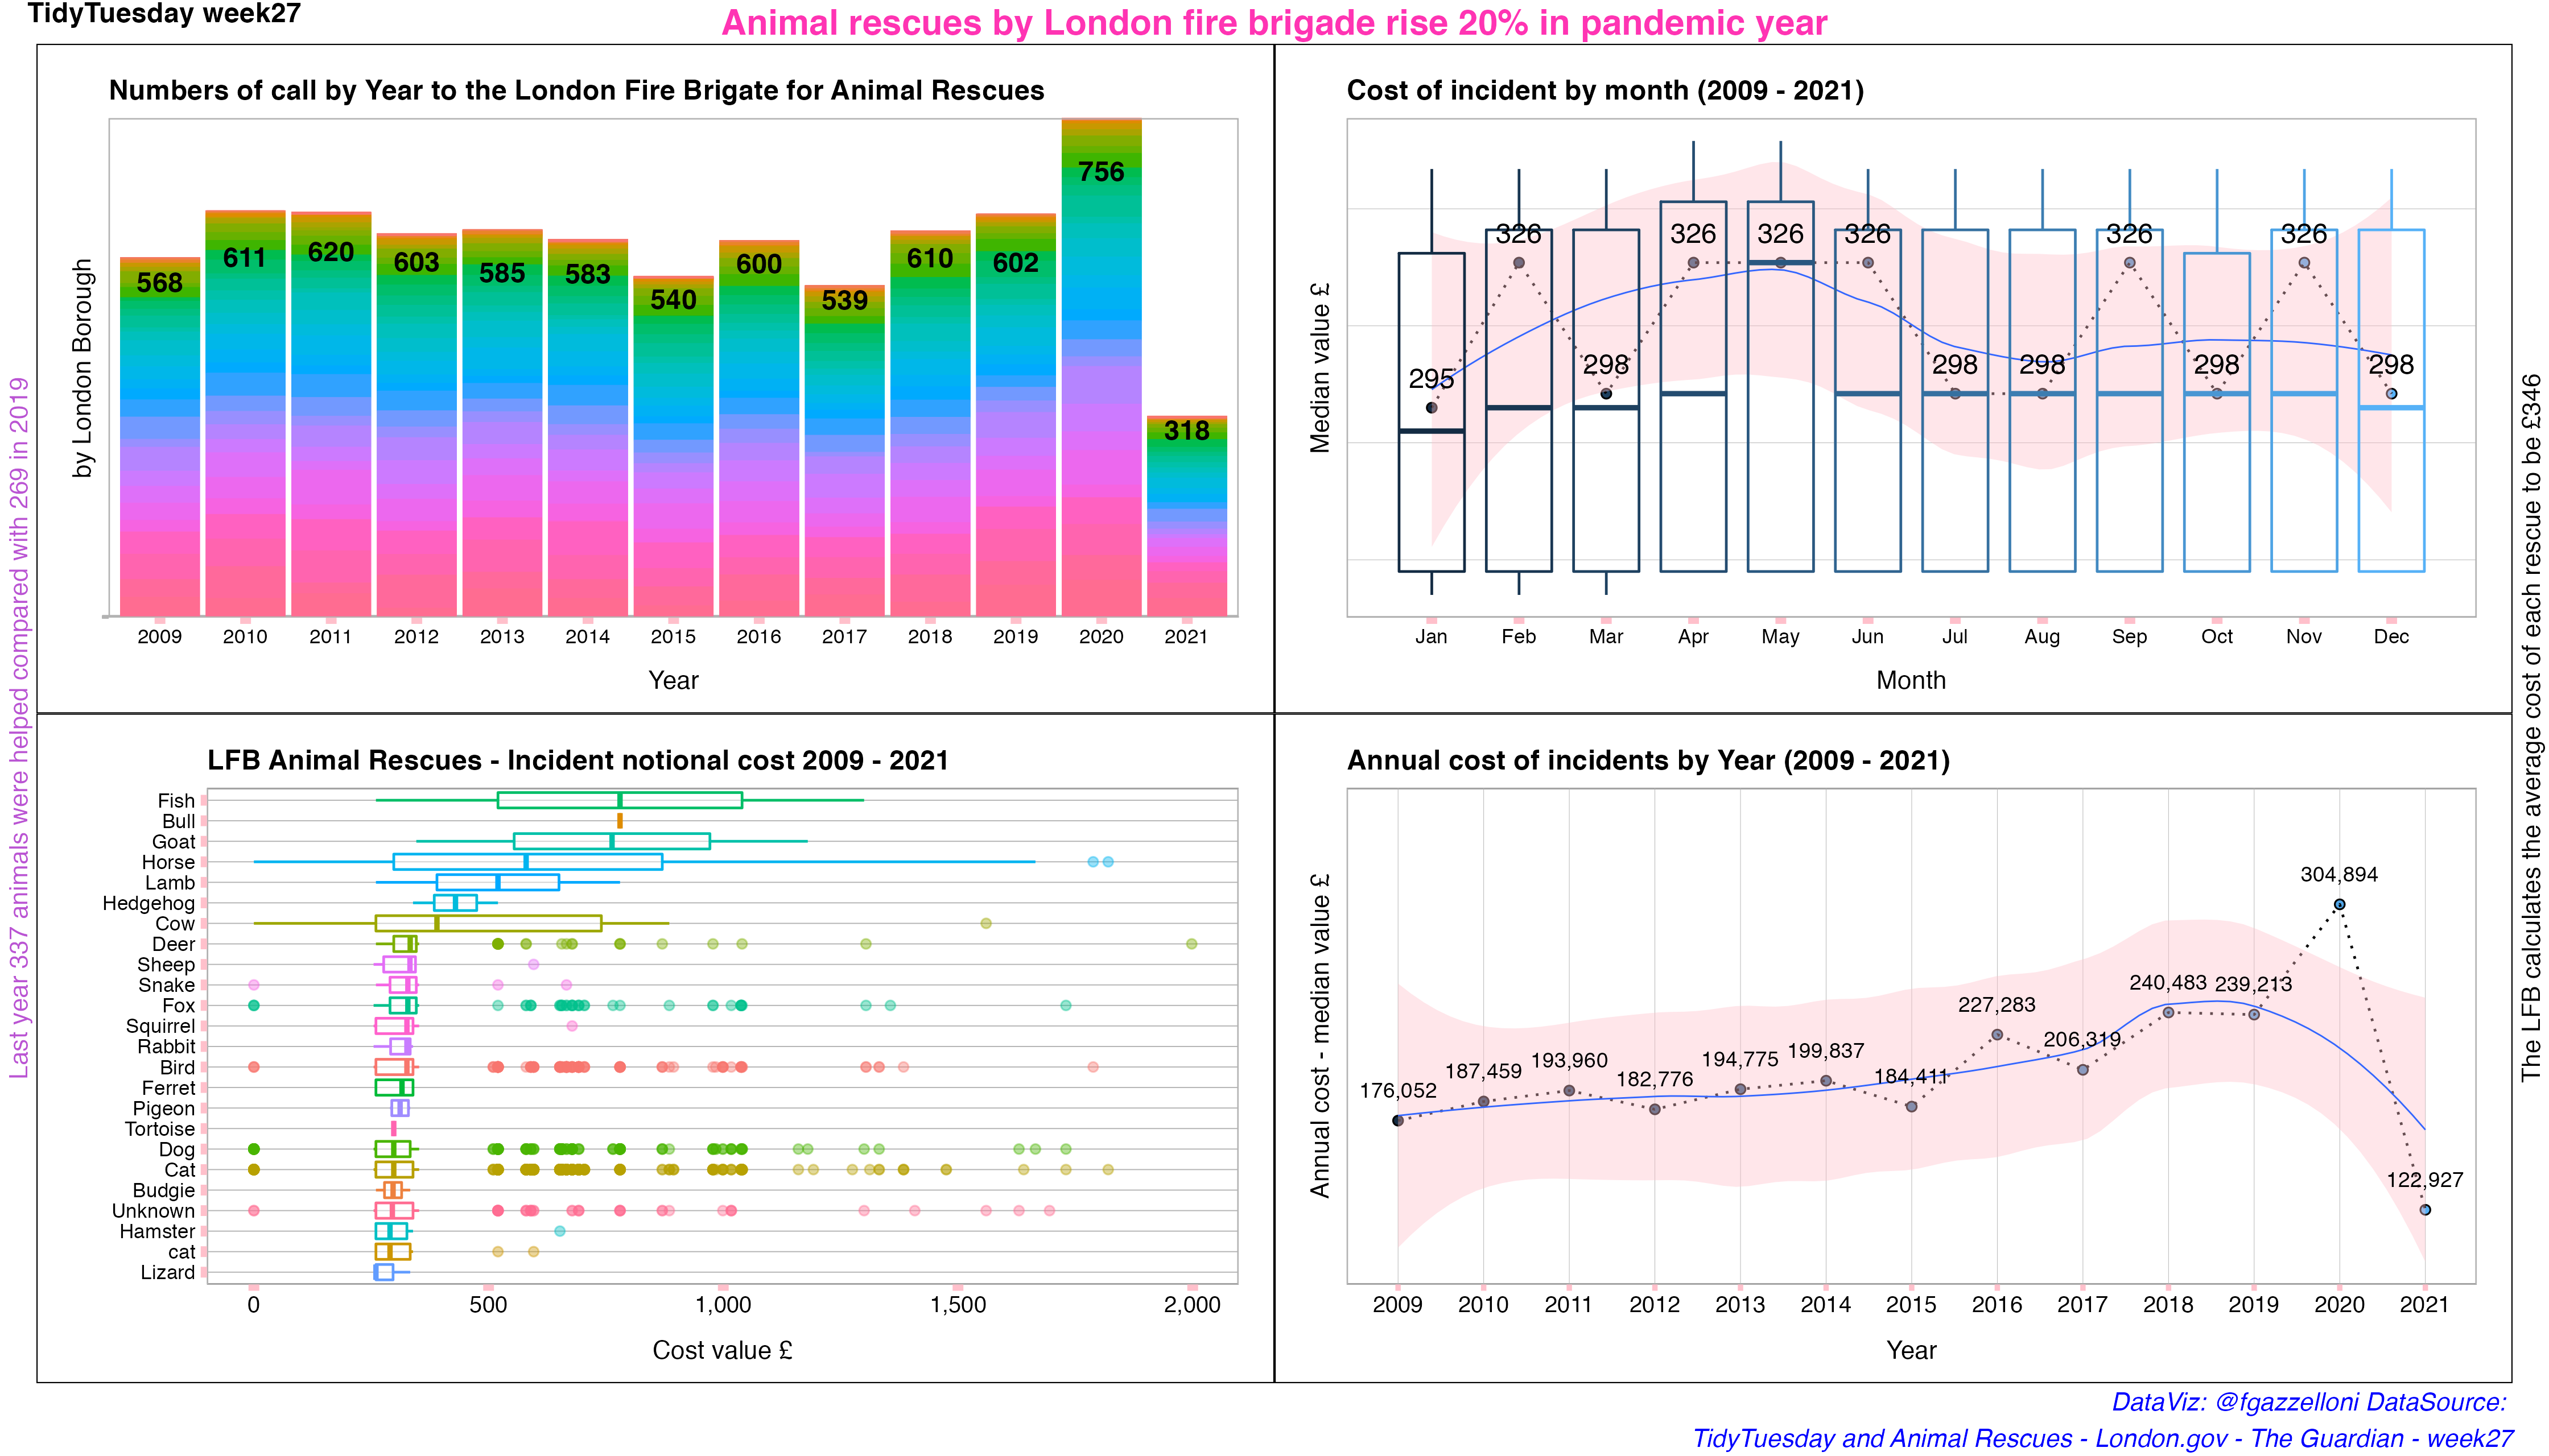The width and height of the screenshot is (2549, 1456).
Task: Click the TidyTuesday week27 header text
Action: click(164, 14)
